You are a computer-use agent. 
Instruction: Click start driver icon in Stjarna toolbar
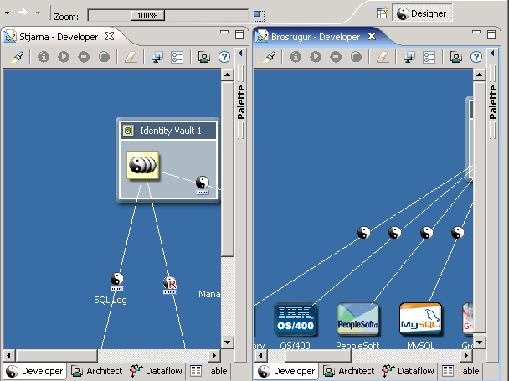(x=64, y=57)
